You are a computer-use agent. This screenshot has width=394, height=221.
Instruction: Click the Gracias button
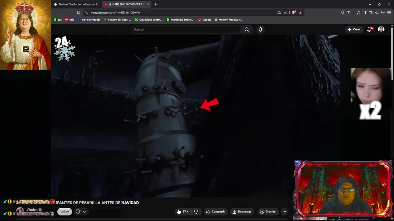point(267,211)
